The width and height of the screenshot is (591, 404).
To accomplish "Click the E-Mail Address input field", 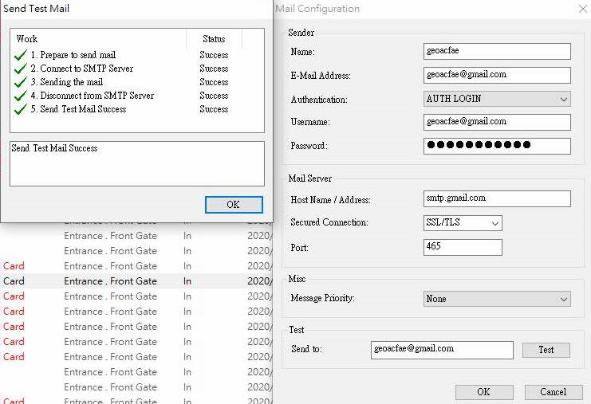I will 497,75.
